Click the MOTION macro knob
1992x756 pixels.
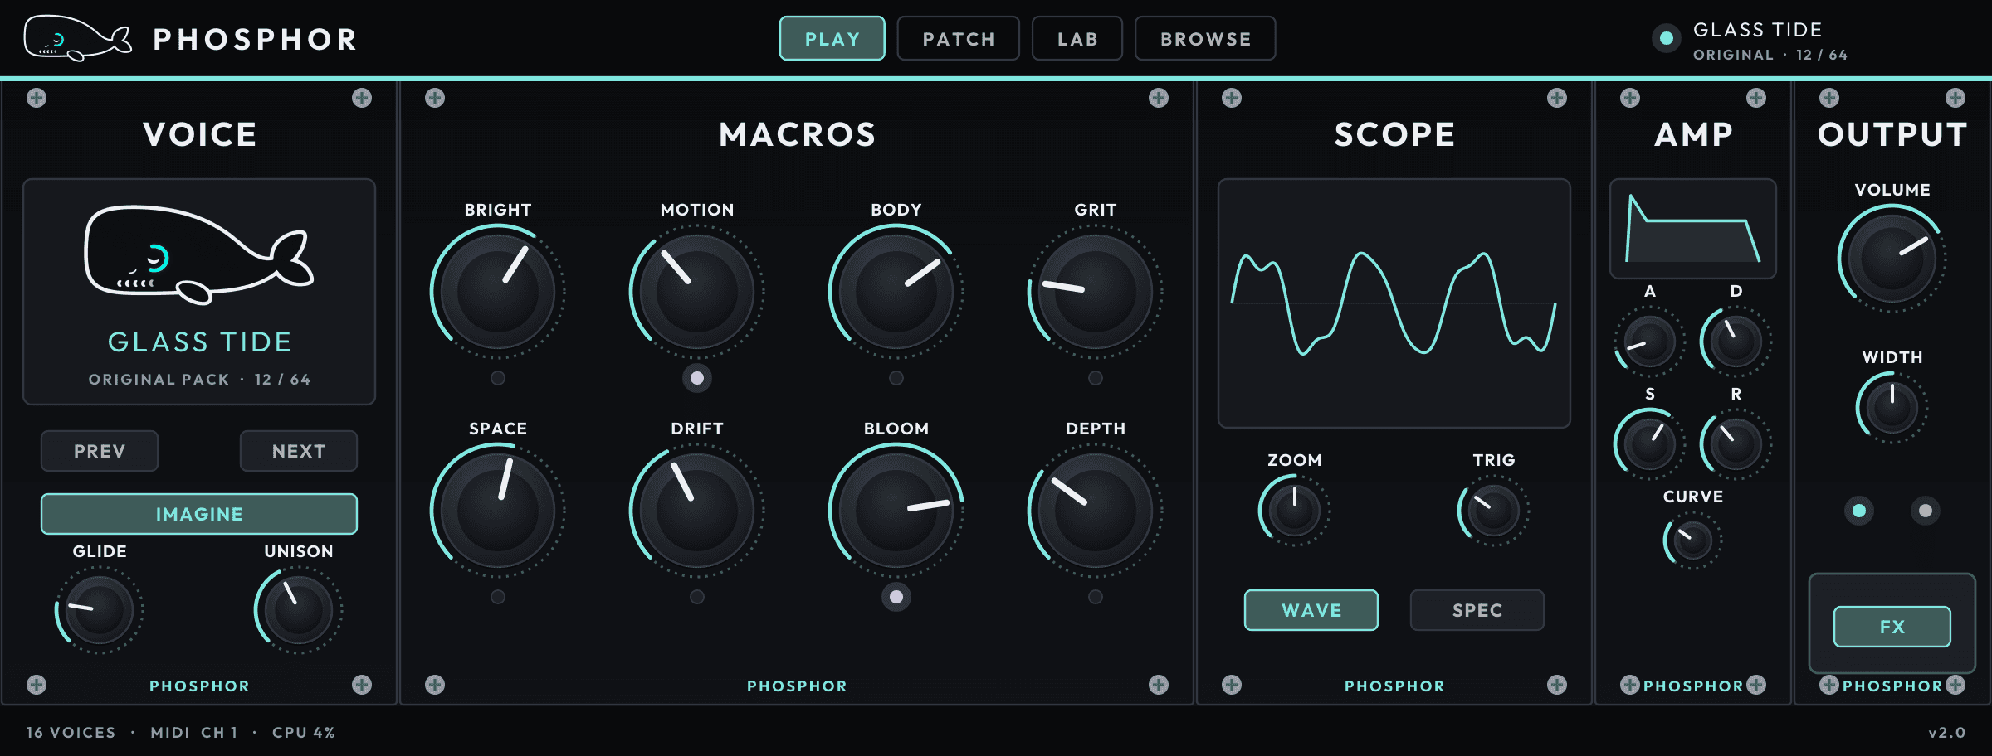point(697,292)
